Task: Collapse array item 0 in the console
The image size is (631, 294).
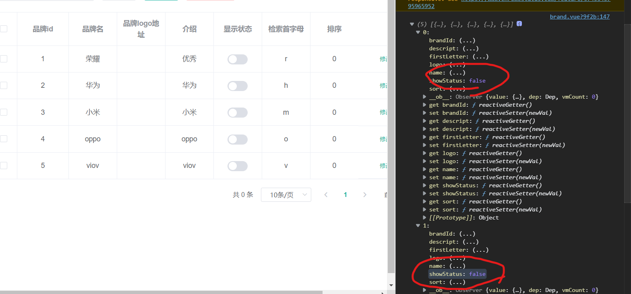Action: (x=418, y=32)
